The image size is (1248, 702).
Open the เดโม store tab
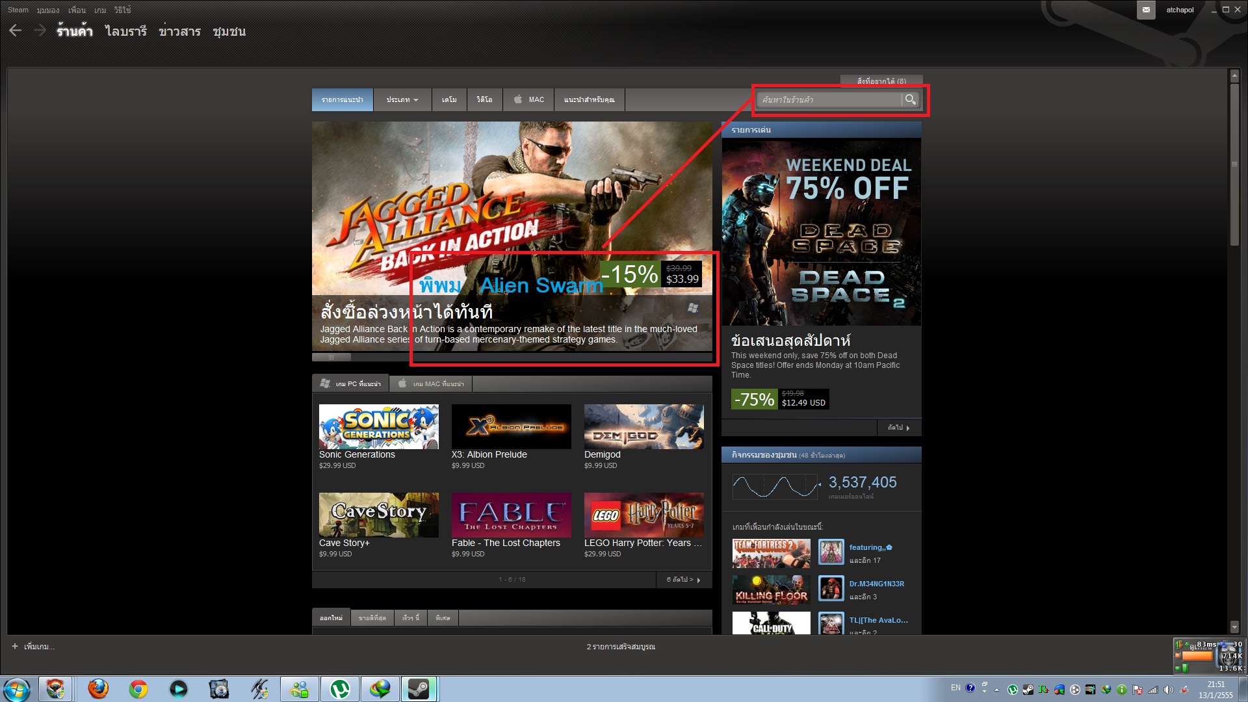click(x=449, y=99)
